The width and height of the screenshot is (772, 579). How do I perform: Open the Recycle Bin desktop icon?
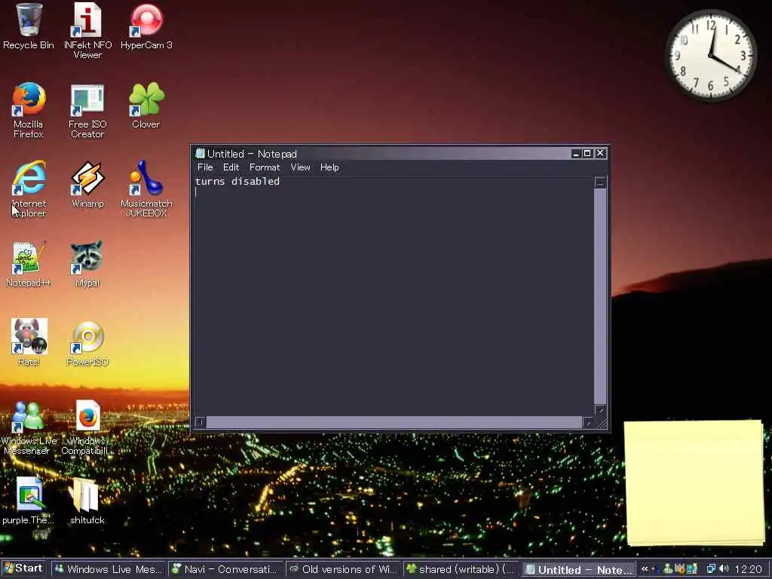(28, 27)
